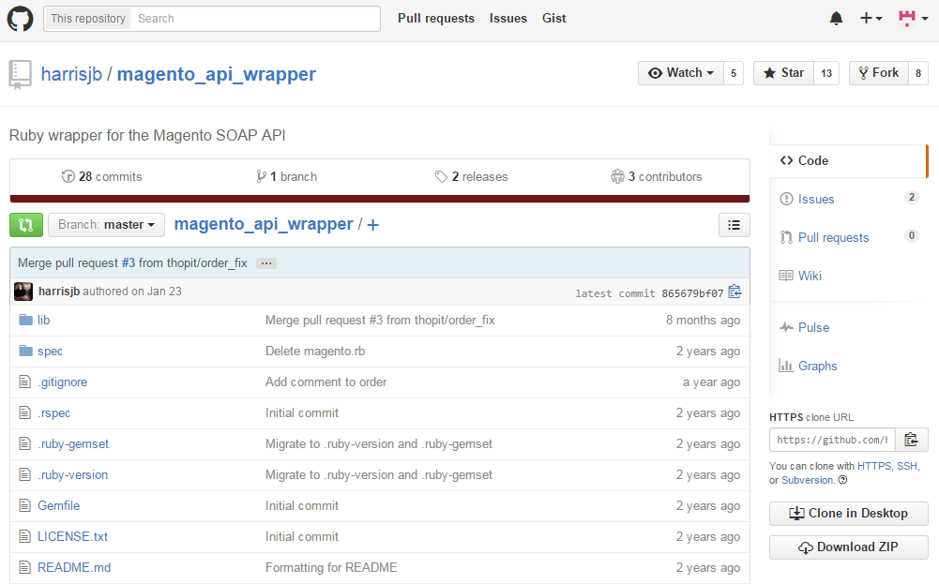Open the user avatar menu

point(913,19)
